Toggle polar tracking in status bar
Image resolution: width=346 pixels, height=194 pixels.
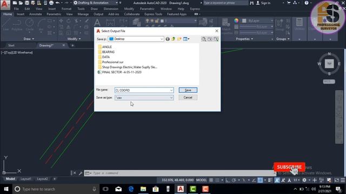(234, 180)
